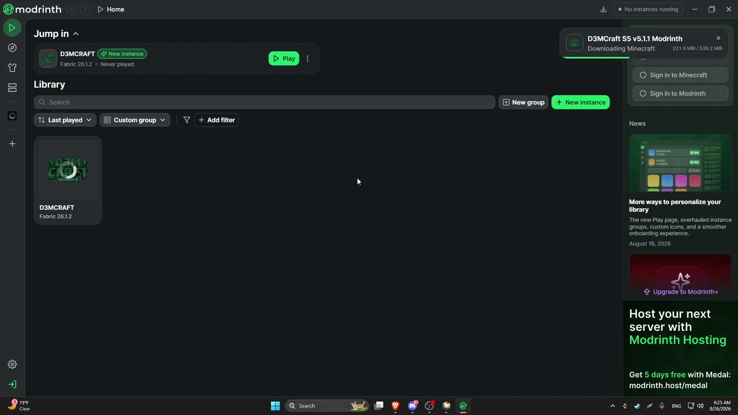
Task: Click Play on the D3MCRAFT instance
Action: 284,58
